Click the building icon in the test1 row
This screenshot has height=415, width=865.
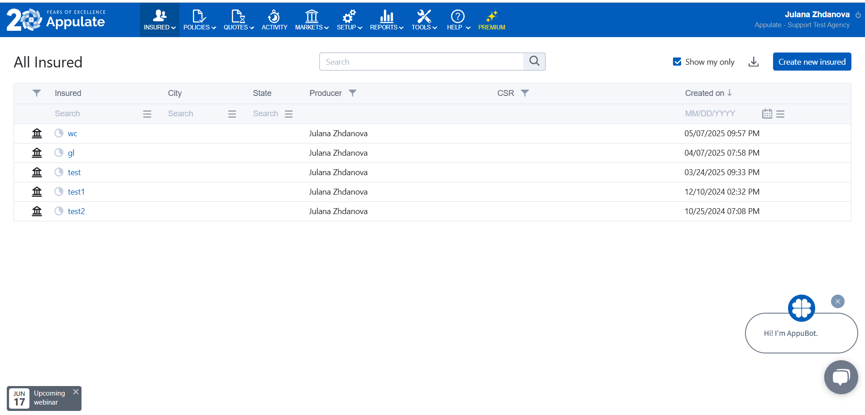pos(37,191)
